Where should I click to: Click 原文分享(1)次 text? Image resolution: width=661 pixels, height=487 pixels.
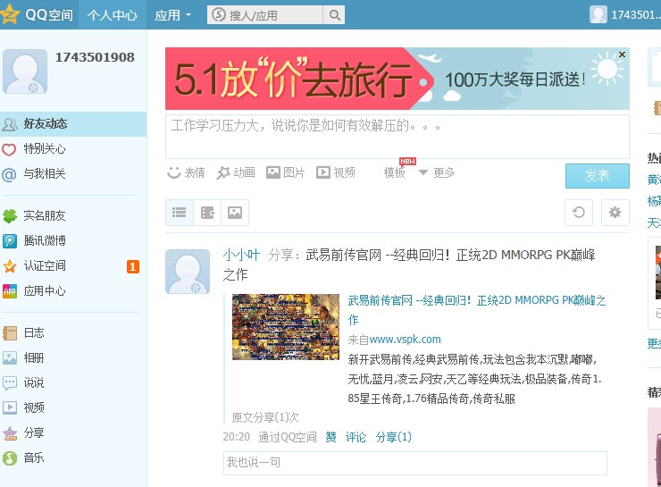(x=265, y=418)
